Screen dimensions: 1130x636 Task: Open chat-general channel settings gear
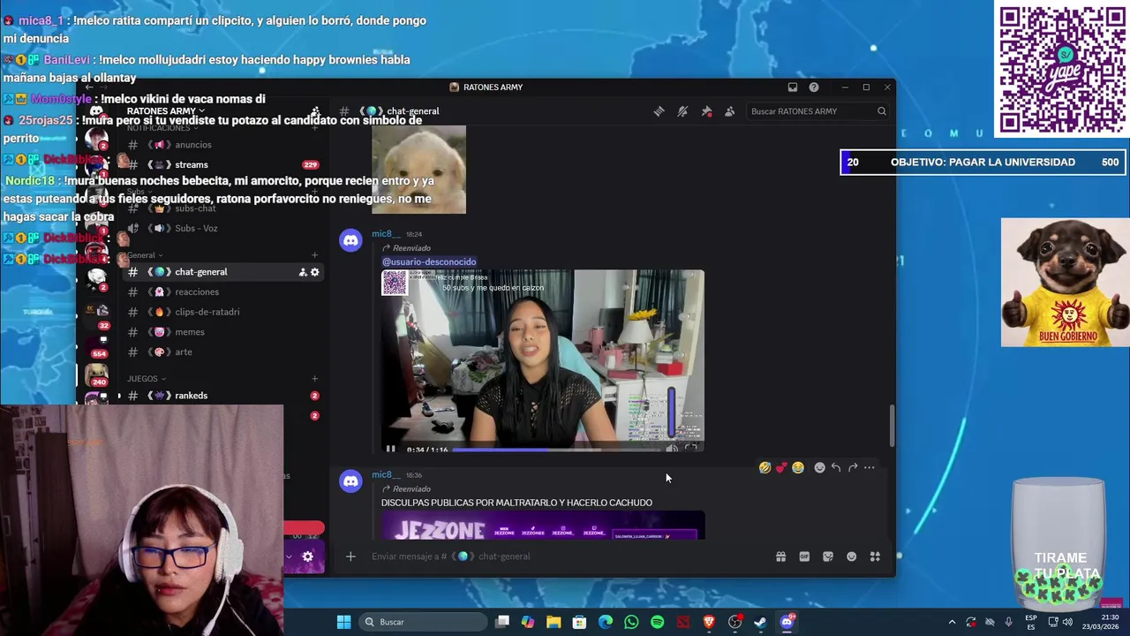click(314, 272)
